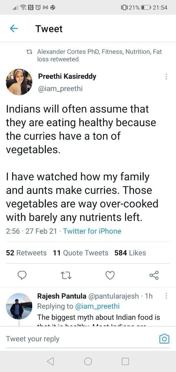View the 584 Likes list
This screenshot has height=372, width=176.
(130, 253)
